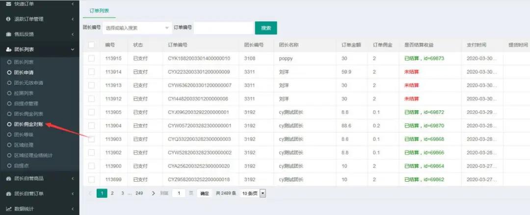Click the 确定 pagination confirm button
Image resolution: width=530 pixels, height=215 pixels.
pos(204,193)
